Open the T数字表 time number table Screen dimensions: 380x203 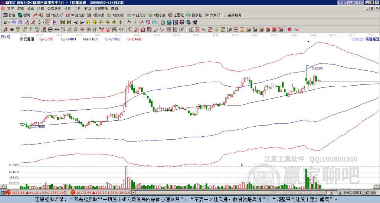[157, 15]
